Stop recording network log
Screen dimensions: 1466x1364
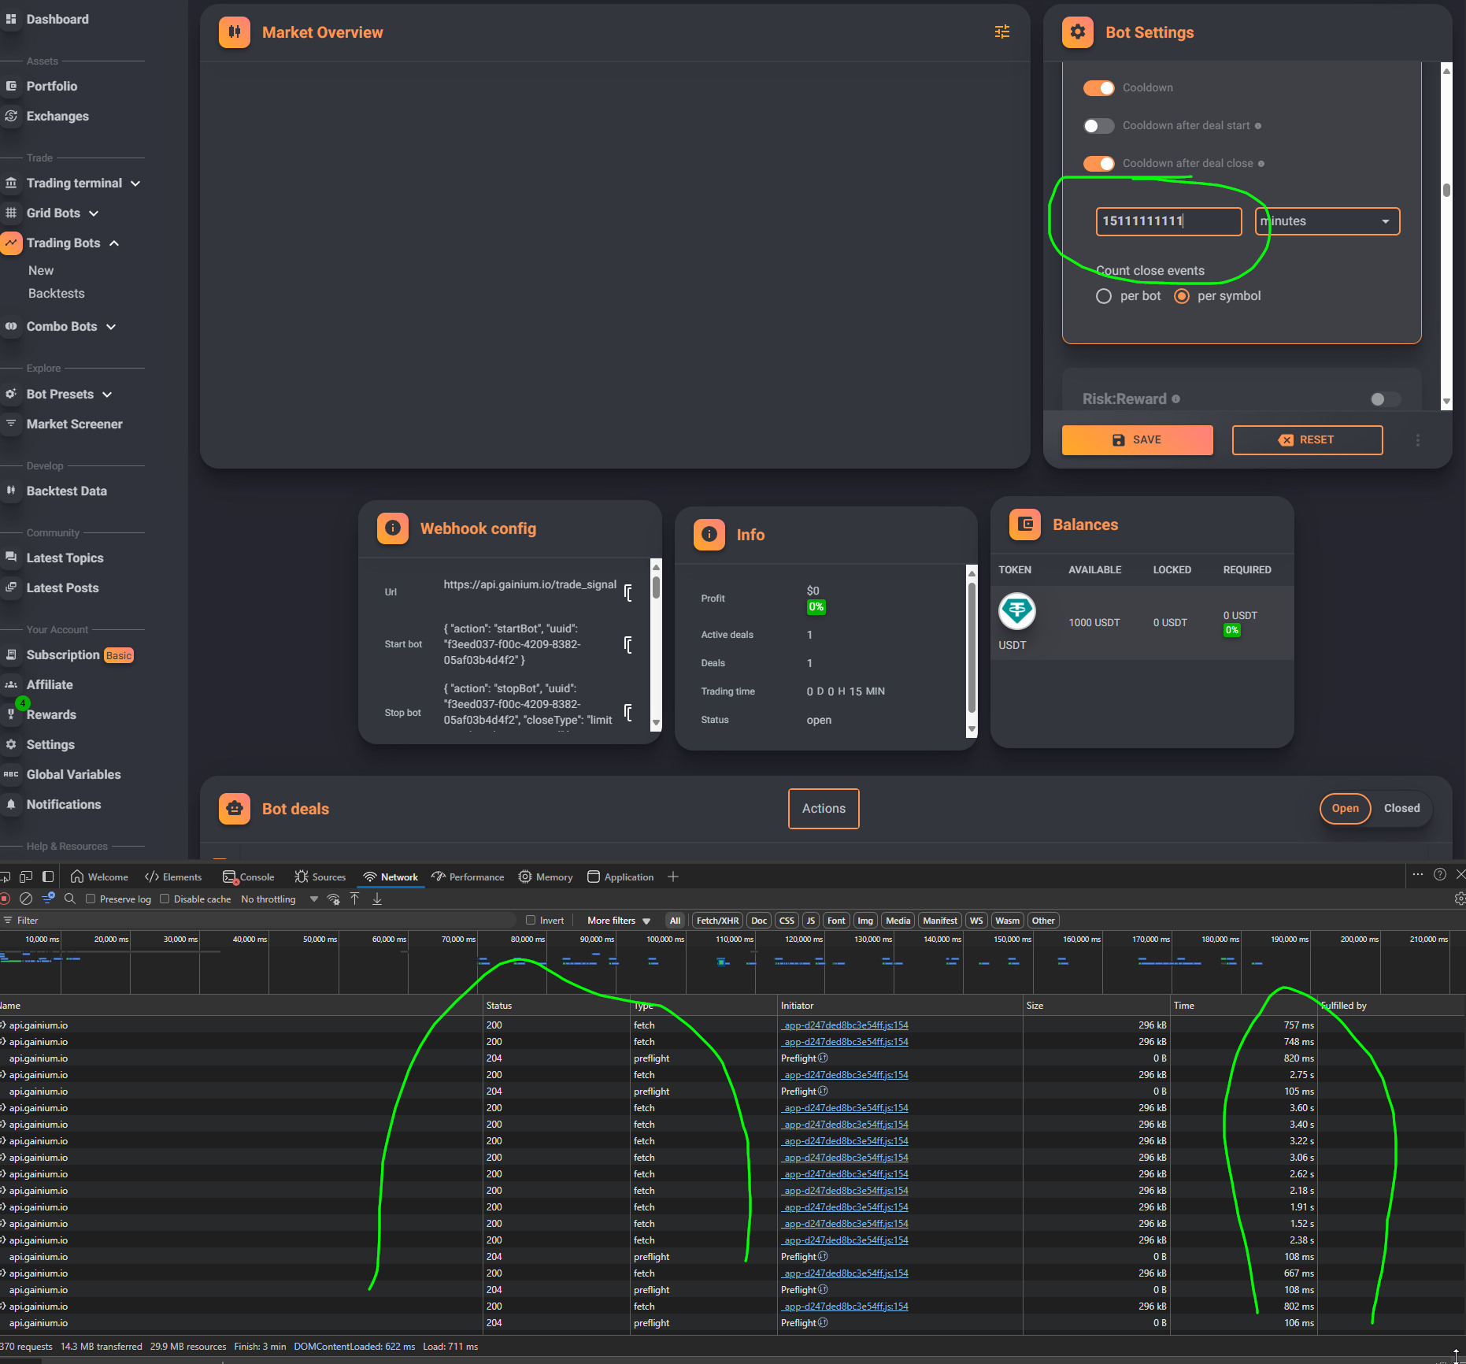[x=6, y=899]
